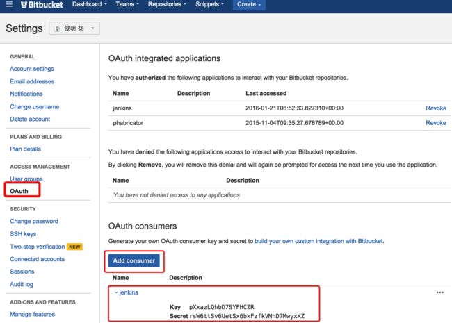Image resolution: width=452 pixels, height=323 pixels.
Task: Open Sessions page
Action: point(22,272)
